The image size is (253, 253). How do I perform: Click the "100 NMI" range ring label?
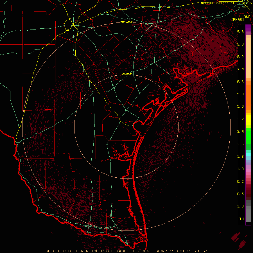coord(126,22)
